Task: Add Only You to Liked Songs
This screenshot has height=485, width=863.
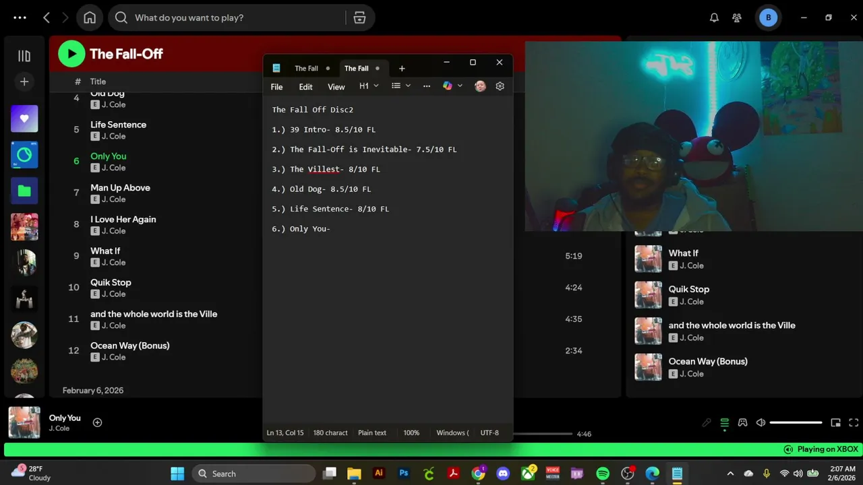Action: pos(97,422)
